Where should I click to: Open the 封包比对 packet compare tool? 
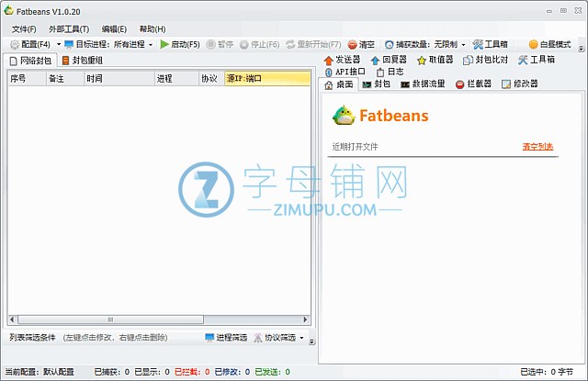(485, 60)
